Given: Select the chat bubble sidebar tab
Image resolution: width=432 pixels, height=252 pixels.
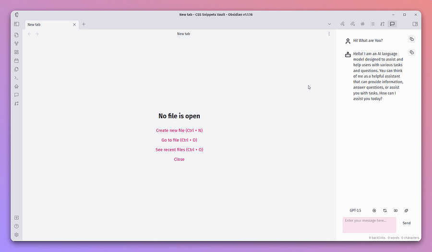Looking at the screenshot, I should 392,24.
